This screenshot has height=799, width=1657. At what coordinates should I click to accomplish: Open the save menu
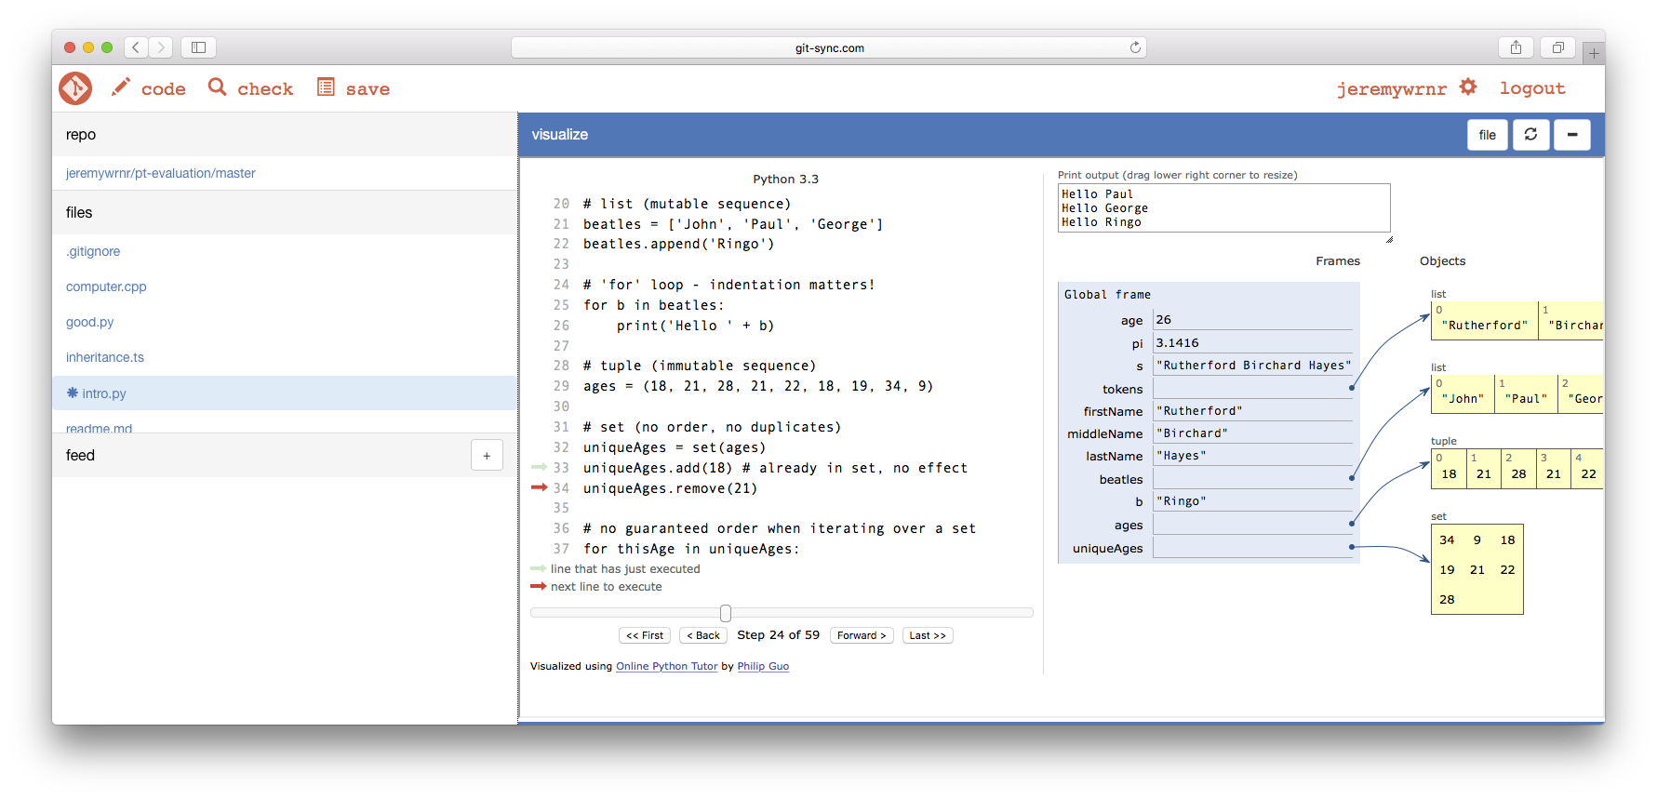pos(367,88)
